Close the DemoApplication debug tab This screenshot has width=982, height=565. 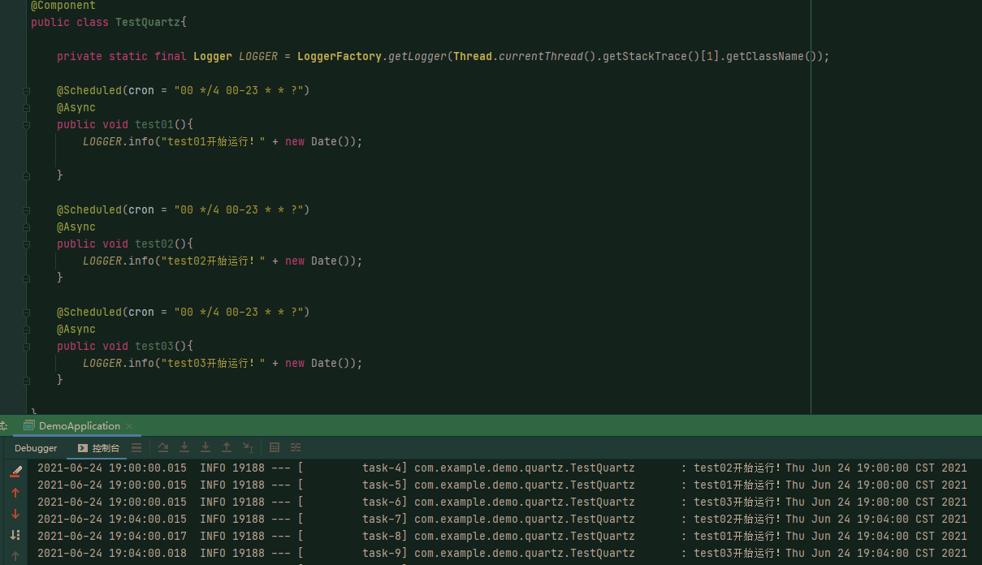click(x=129, y=426)
